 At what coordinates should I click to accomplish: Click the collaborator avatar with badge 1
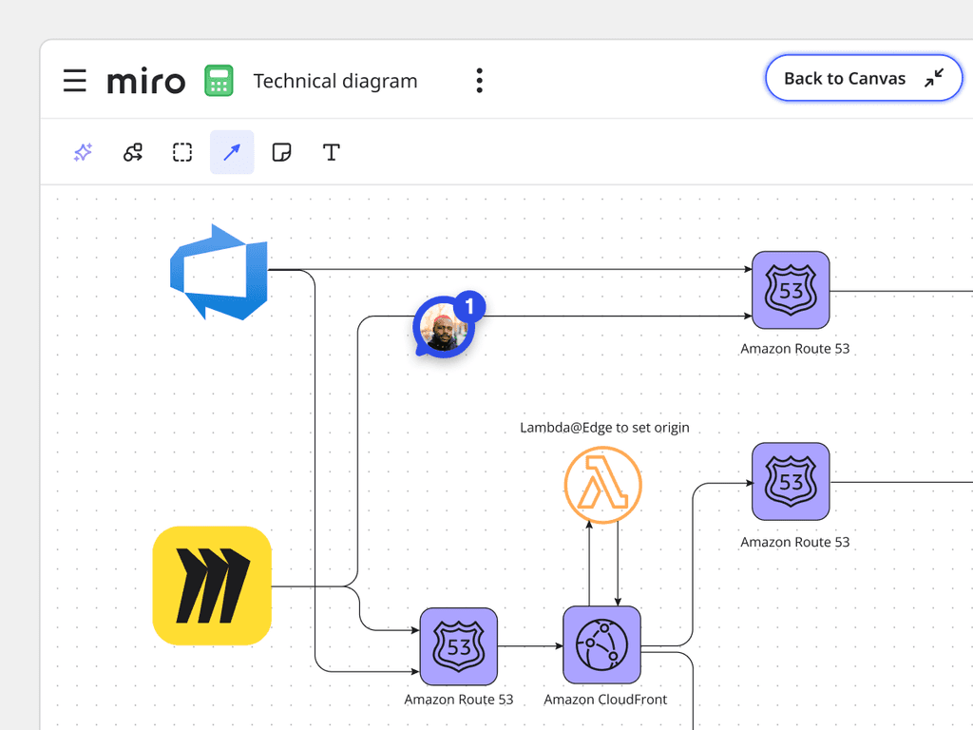443,328
